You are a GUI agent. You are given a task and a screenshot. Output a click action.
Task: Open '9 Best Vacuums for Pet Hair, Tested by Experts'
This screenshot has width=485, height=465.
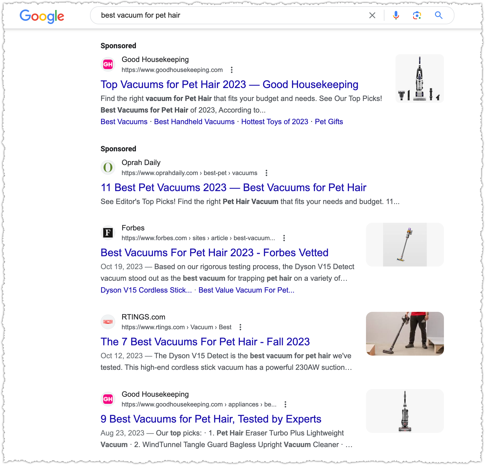pos(211,419)
